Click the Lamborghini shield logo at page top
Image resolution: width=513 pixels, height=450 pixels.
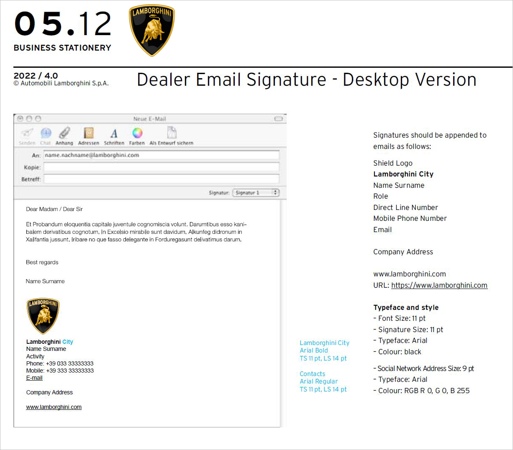tap(151, 30)
